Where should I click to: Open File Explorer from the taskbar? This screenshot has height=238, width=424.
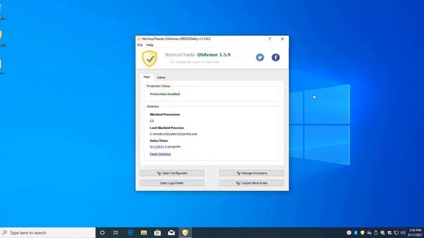pos(144,233)
